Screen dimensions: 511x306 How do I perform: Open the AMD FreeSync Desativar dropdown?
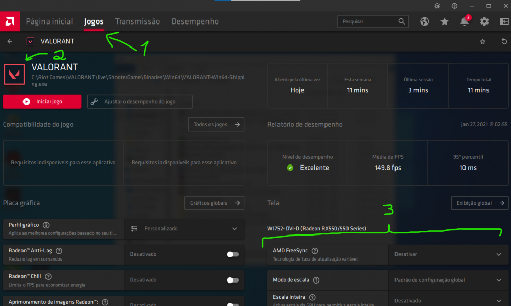coord(448,254)
